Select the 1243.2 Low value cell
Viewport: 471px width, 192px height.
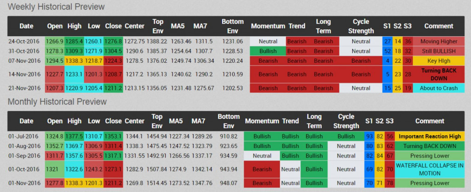tap(93, 169)
